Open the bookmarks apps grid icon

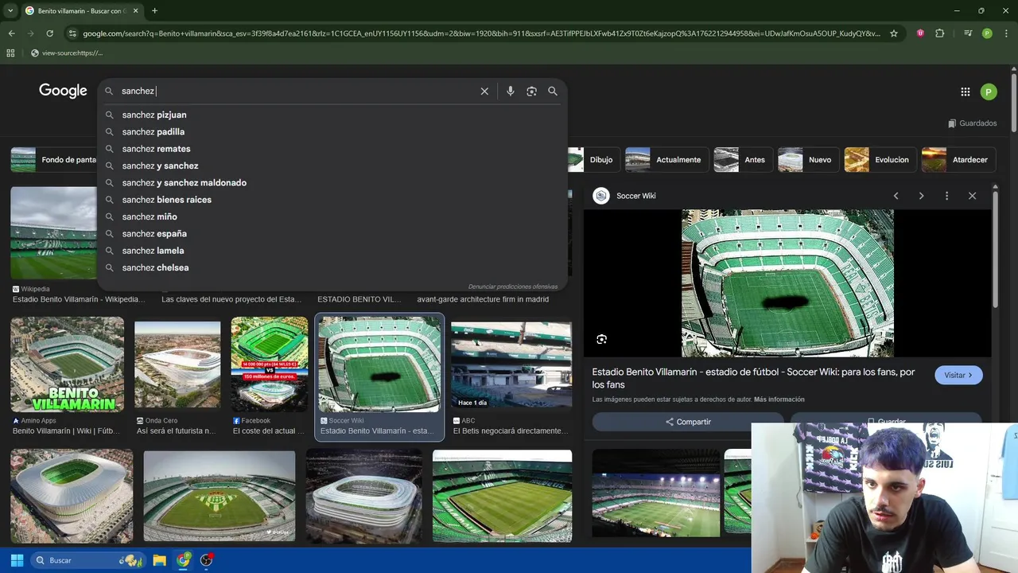click(10, 53)
